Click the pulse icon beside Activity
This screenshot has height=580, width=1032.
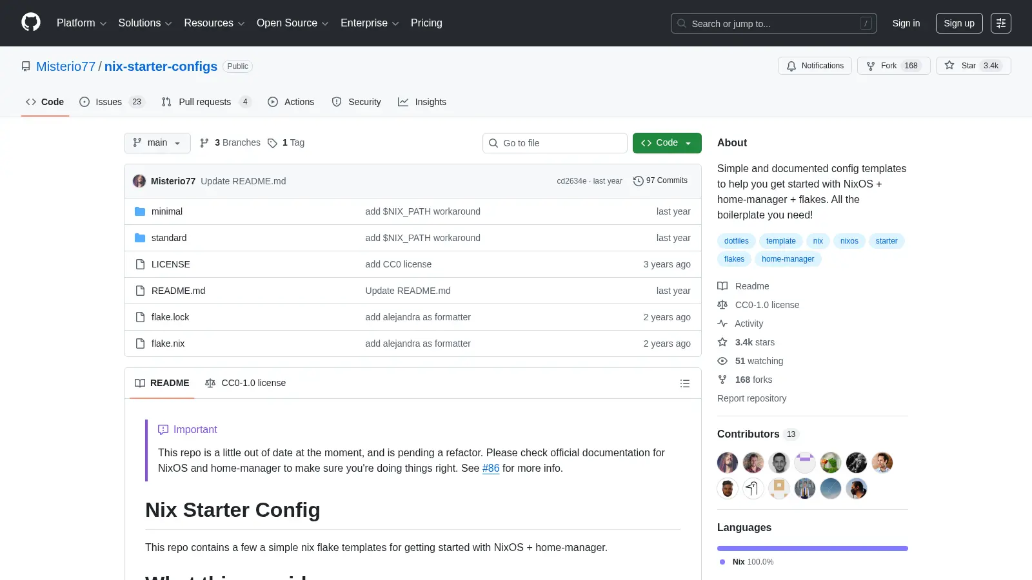pyautogui.click(x=722, y=324)
